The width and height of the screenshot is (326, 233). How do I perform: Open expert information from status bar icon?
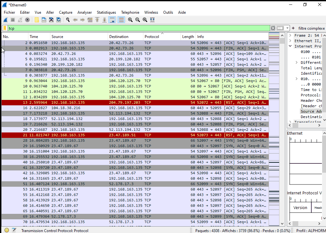[x=7, y=230]
